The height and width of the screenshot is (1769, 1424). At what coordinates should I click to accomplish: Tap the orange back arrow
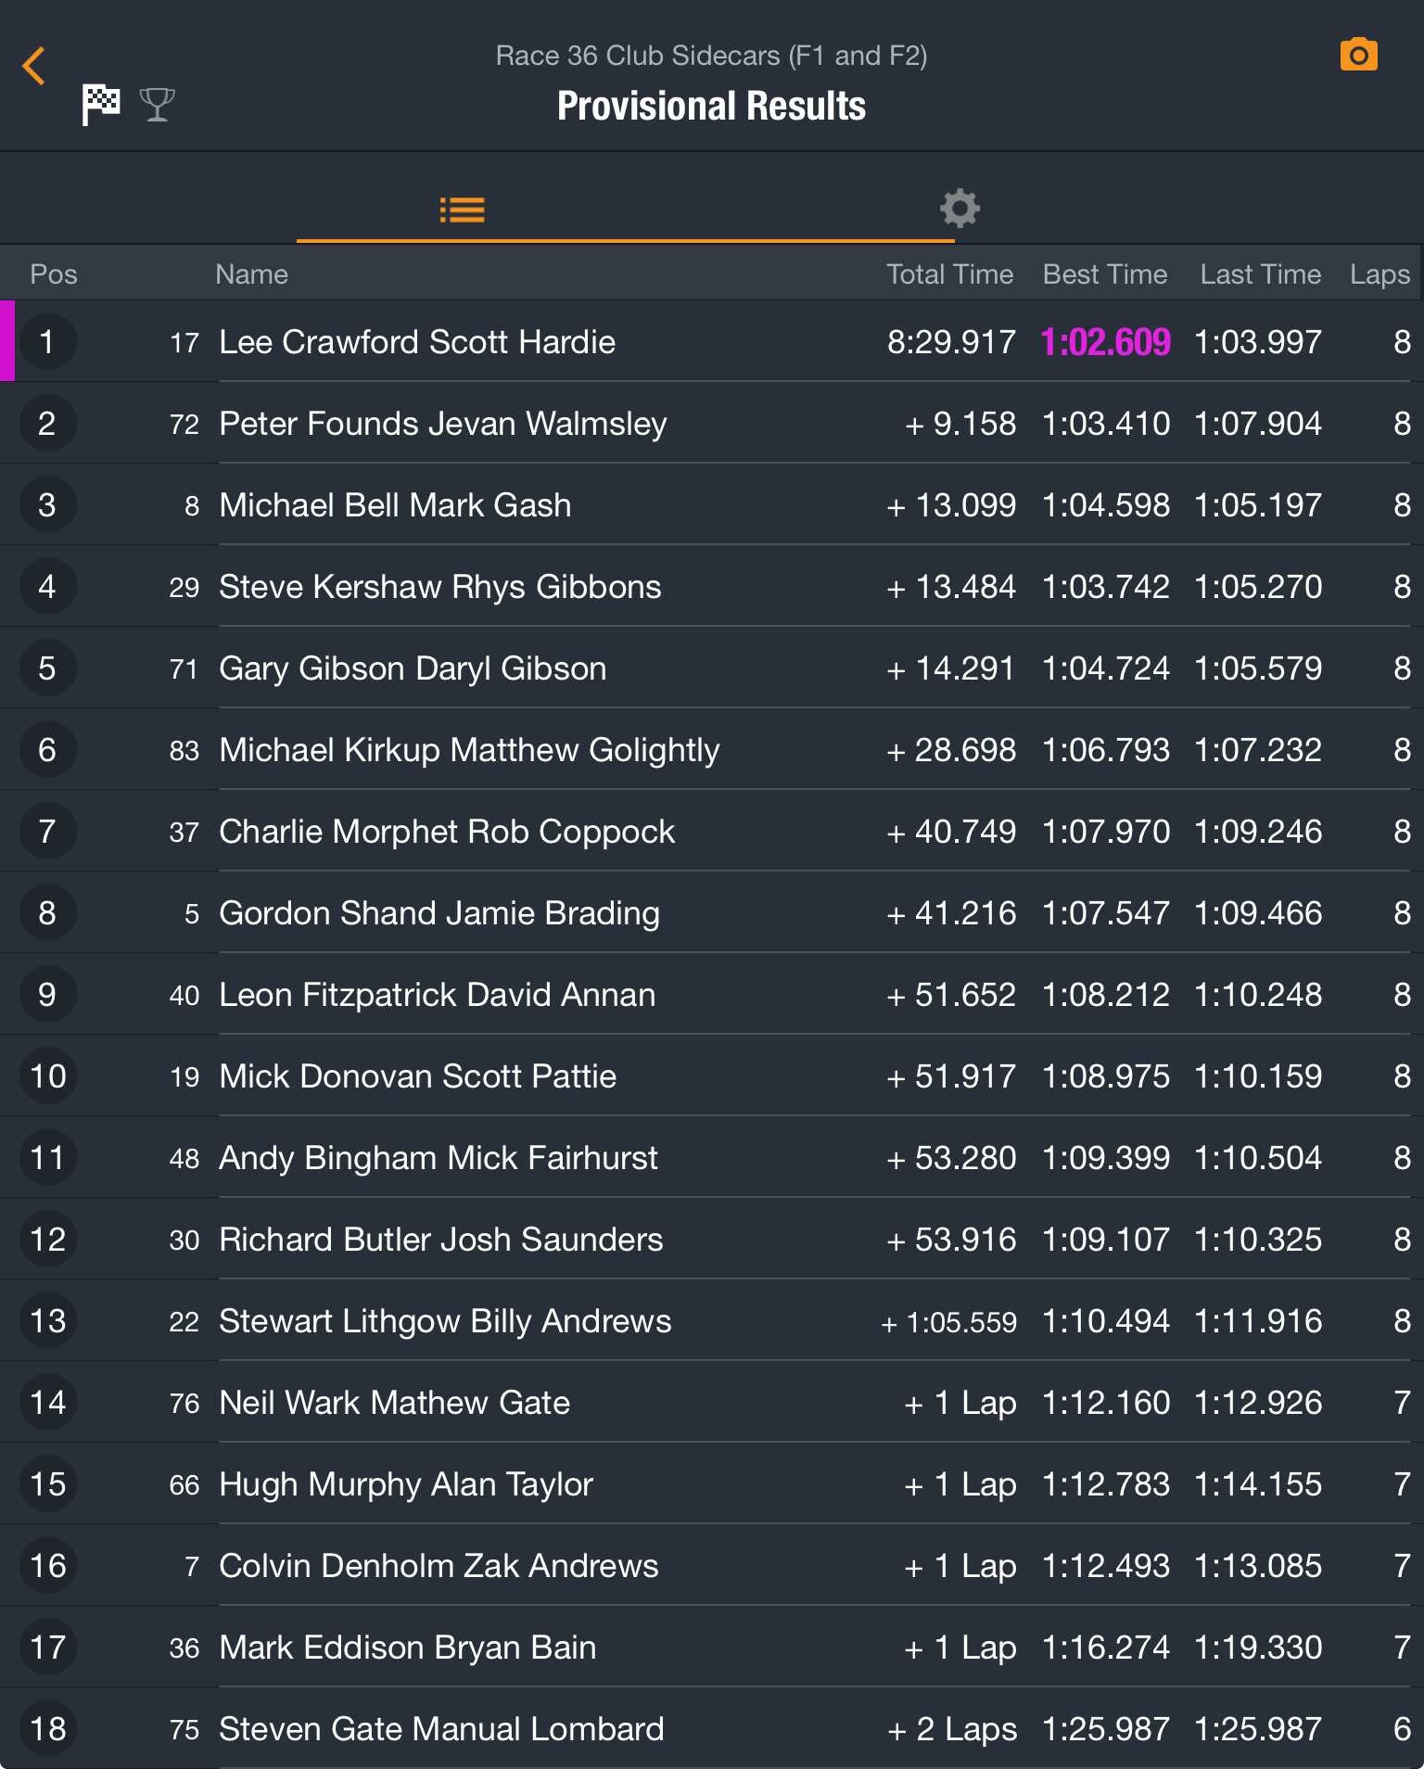[x=33, y=66]
